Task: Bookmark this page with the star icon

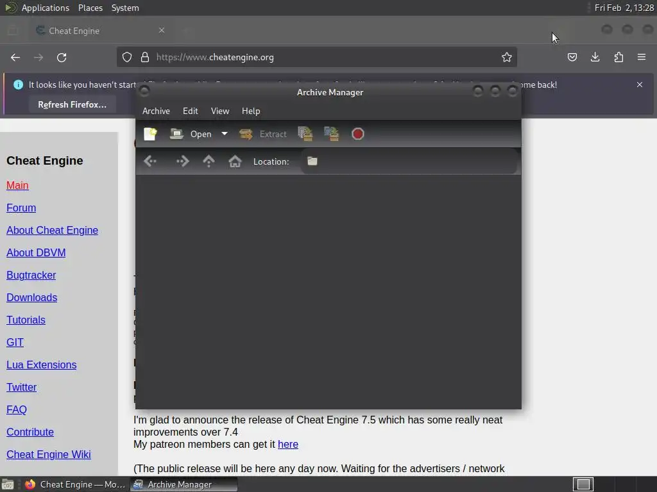Action: pyautogui.click(x=507, y=57)
